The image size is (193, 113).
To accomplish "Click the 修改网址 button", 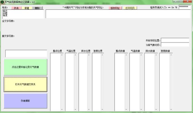I will [x=114, y=8].
